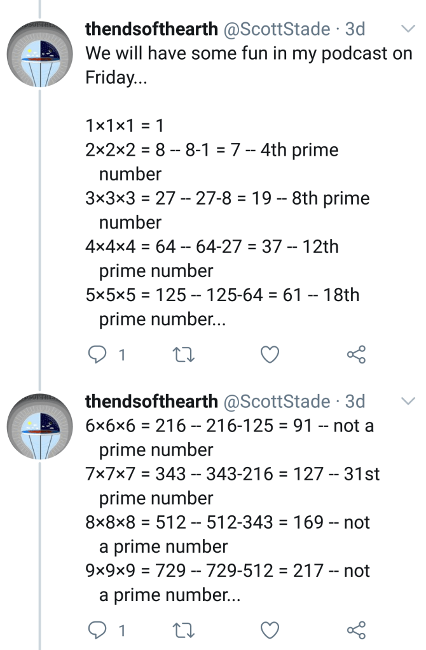This screenshot has width=426, height=650.
Task: Reply to the podcast on Friday tweet
Action: pos(96,355)
